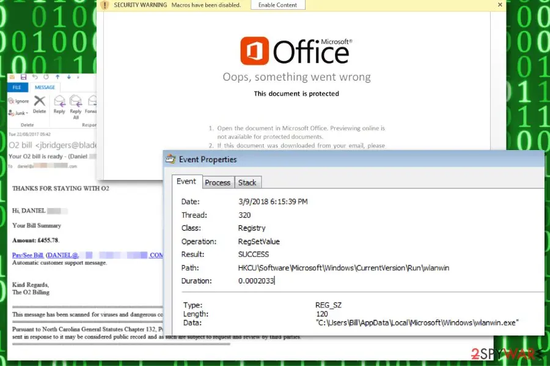550x366 pixels.
Task: Click the Data value wlanwin.exe path
Action: coord(417,323)
